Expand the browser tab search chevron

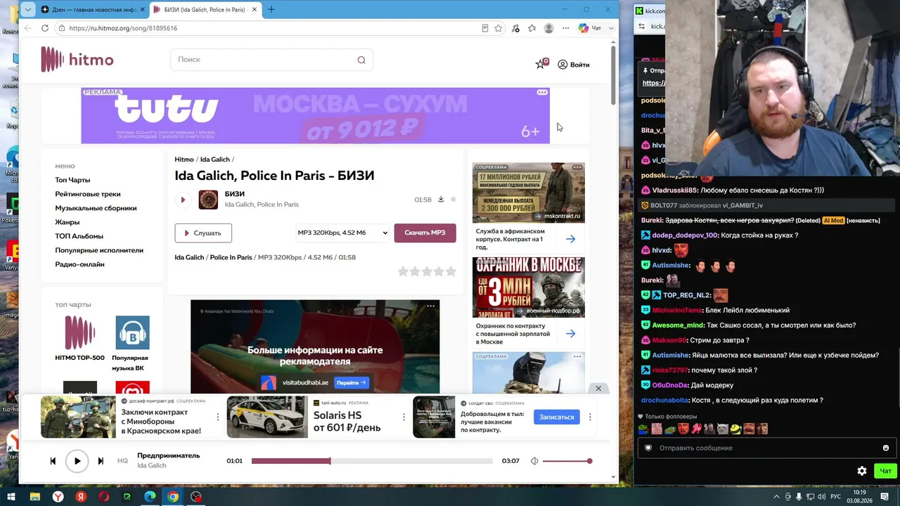pos(27,9)
